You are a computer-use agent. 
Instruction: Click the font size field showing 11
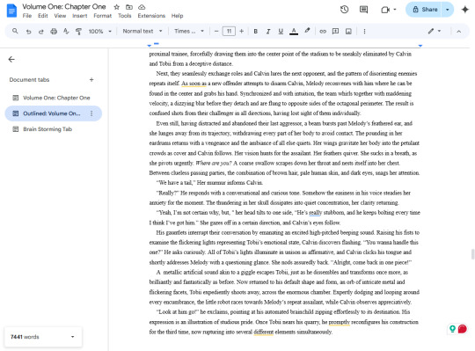coord(229,31)
